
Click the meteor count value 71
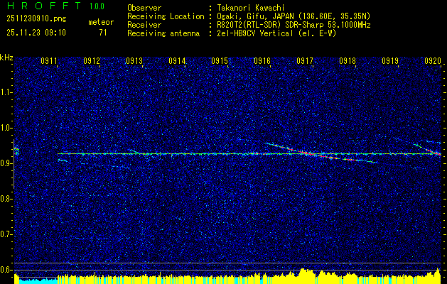(103, 33)
